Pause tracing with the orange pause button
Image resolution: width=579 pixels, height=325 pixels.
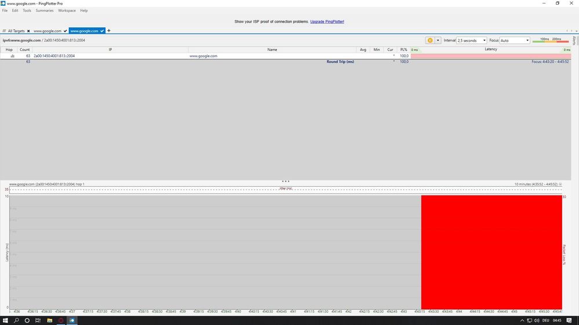430,40
